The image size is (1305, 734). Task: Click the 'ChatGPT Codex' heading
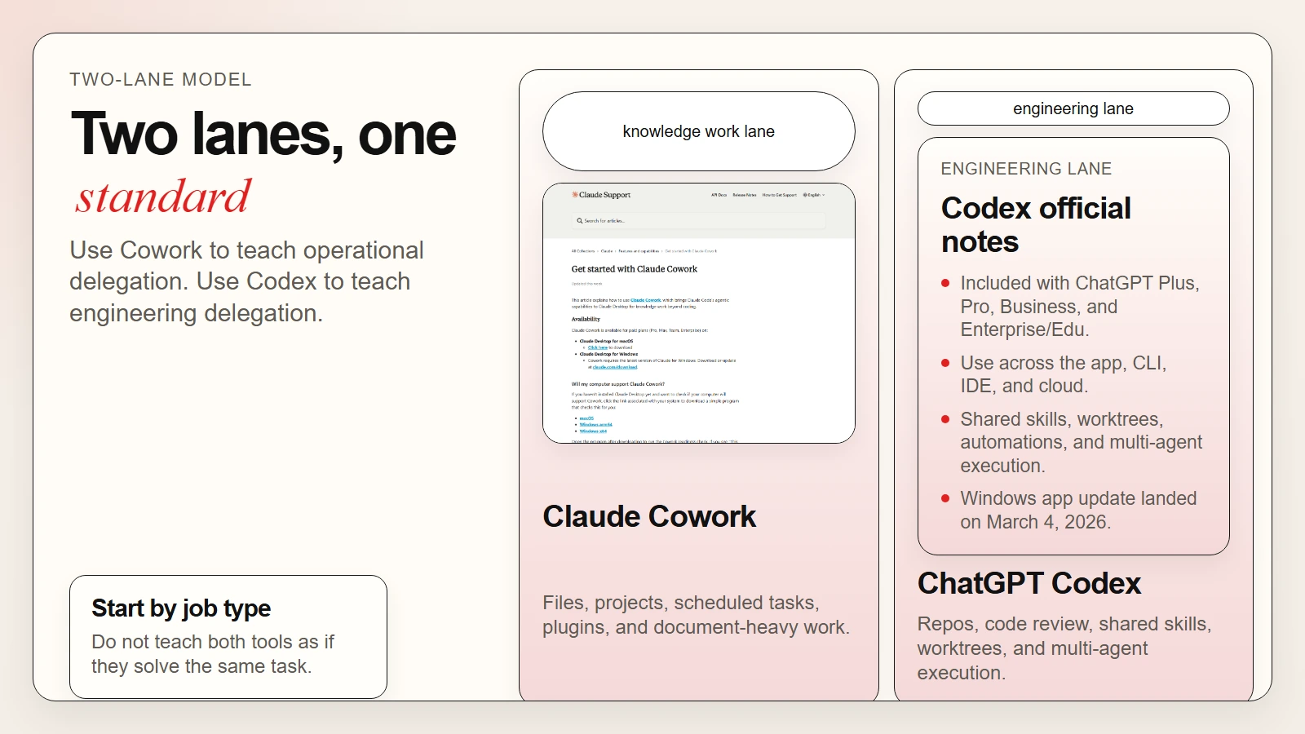pos(1029,583)
